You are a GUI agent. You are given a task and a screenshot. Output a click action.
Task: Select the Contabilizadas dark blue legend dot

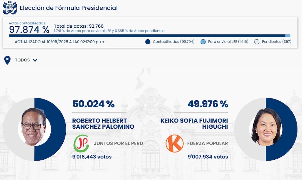[148, 42]
